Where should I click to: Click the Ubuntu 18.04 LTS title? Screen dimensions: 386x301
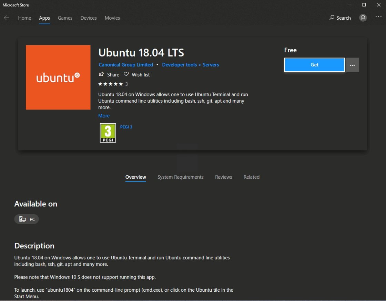click(x=141, y=53)
